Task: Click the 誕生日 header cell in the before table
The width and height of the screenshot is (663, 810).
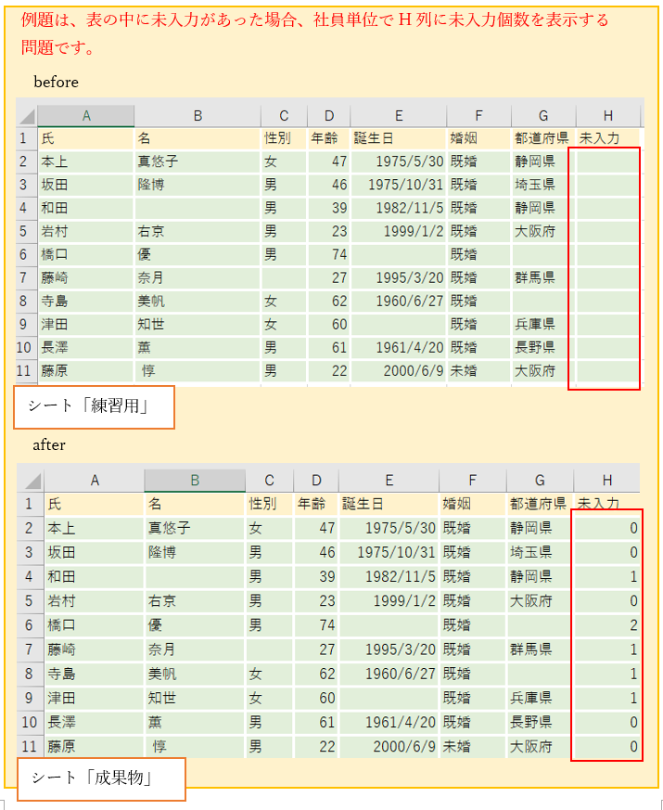Action: (376, 139)
